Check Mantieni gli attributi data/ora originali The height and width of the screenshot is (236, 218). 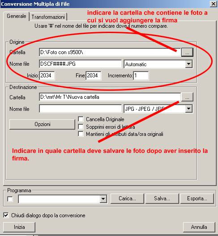(x=81, y=134)
